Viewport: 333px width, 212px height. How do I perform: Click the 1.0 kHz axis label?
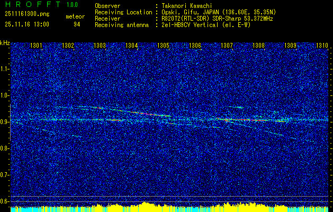(x=5, y=96)
